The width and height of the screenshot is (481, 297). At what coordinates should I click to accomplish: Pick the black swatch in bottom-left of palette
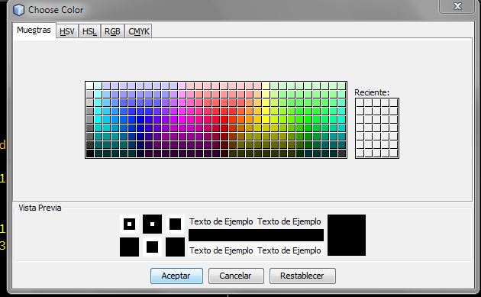point(90,153)
